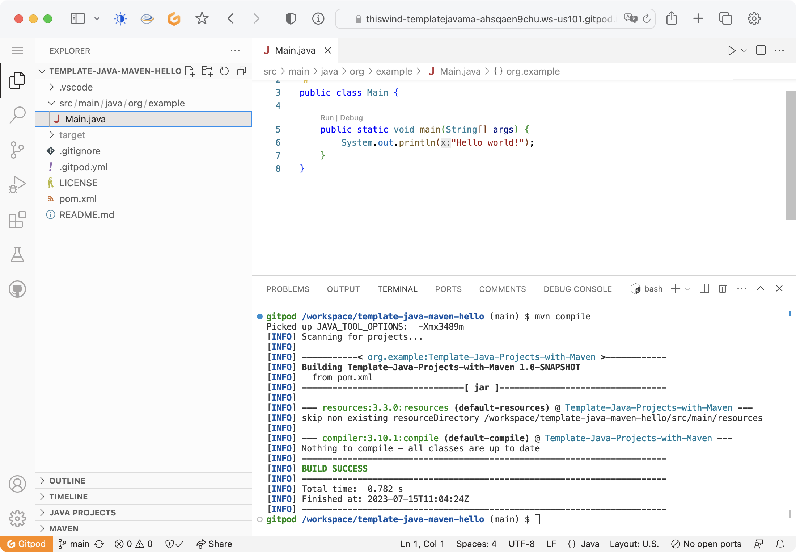Open the GitHub view in activity bar

17,289
